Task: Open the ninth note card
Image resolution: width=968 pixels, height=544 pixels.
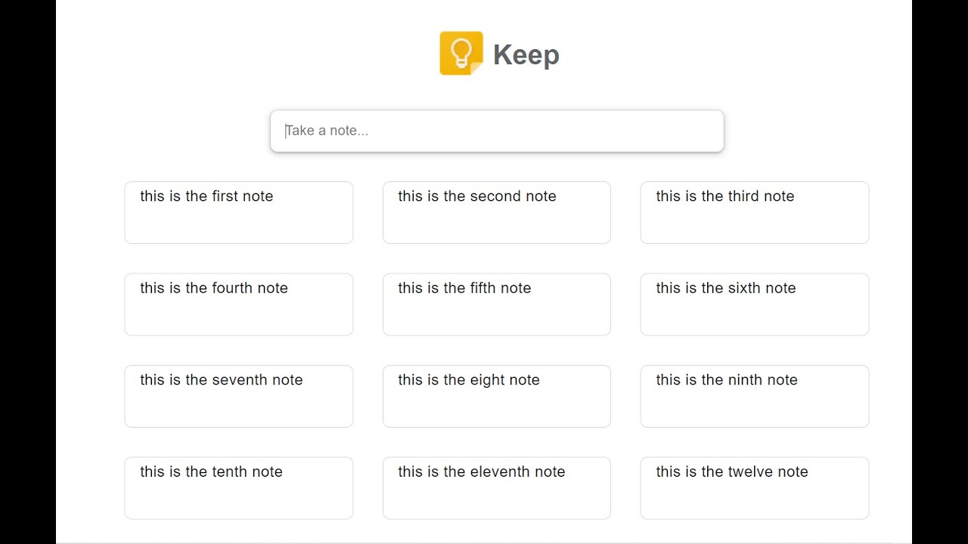Action: 754,396
